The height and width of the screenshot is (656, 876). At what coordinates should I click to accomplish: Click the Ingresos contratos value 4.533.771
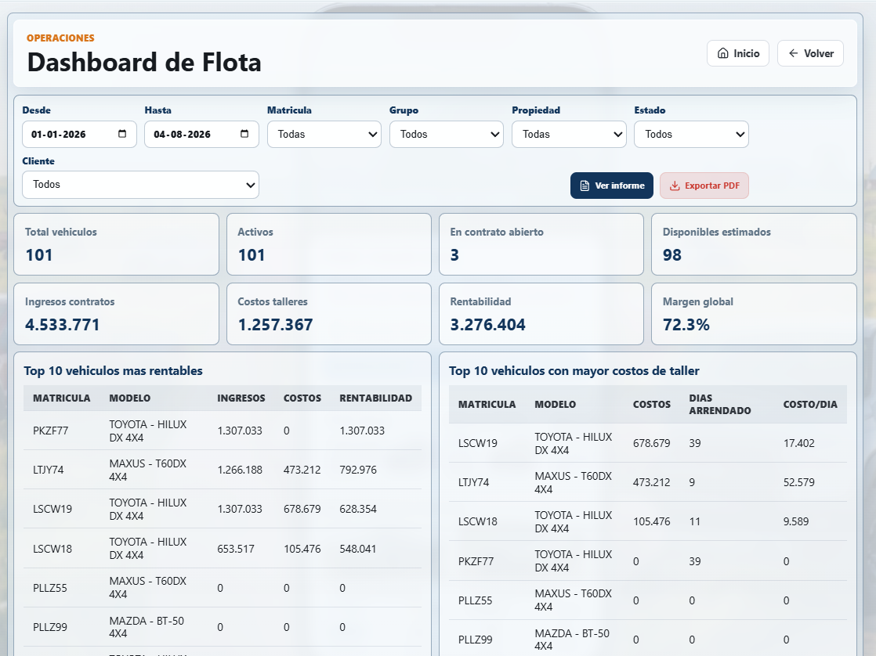tap(63, 325)
